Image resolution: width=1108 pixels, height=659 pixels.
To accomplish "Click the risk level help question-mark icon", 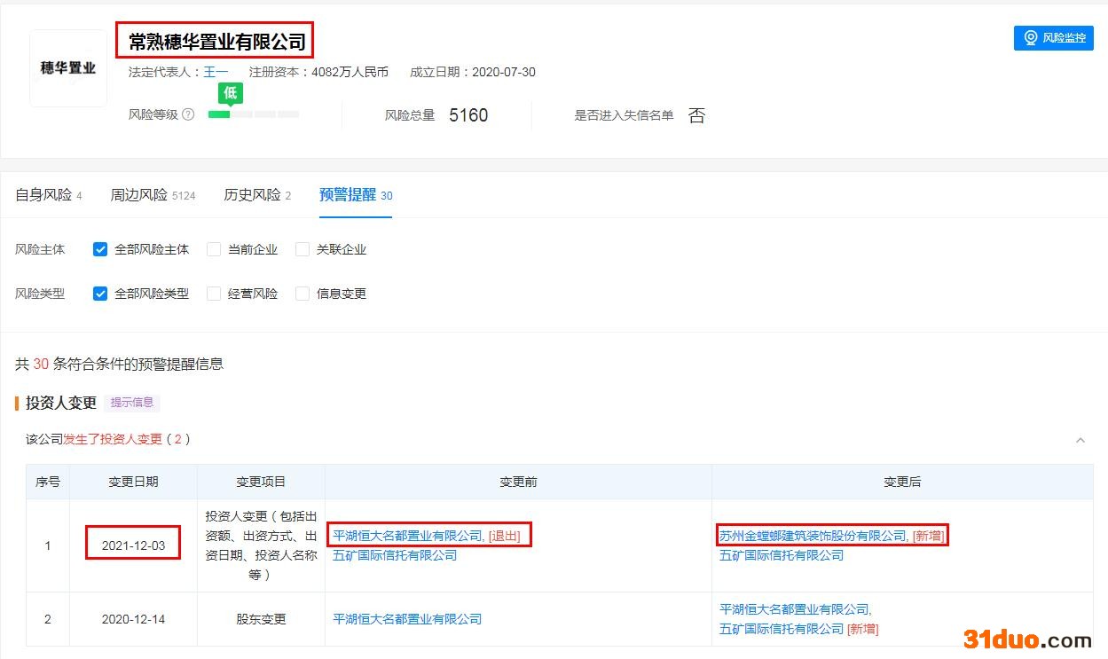I will click(188, 114).
